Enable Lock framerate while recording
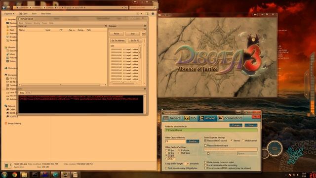 pos(205,165)
